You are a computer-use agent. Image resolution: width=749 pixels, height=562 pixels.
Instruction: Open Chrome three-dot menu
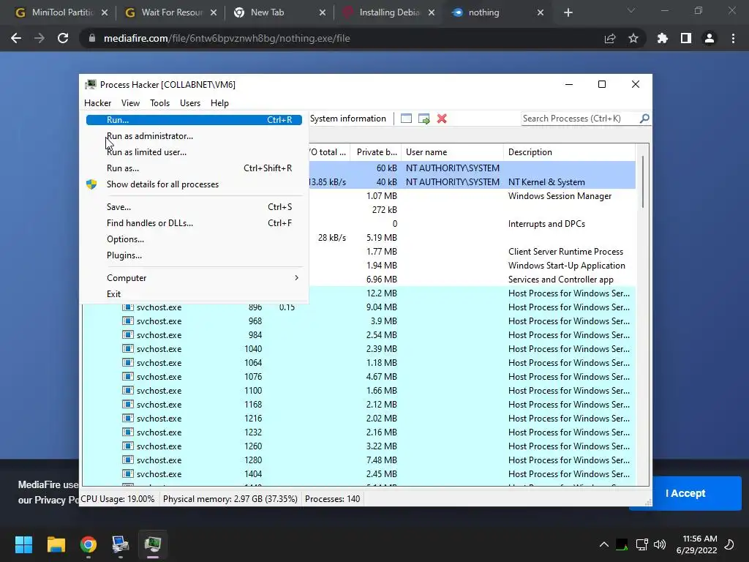733,38
